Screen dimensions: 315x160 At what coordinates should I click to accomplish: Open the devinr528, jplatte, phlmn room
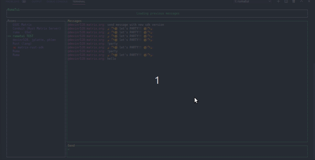[x=34, y=40]
